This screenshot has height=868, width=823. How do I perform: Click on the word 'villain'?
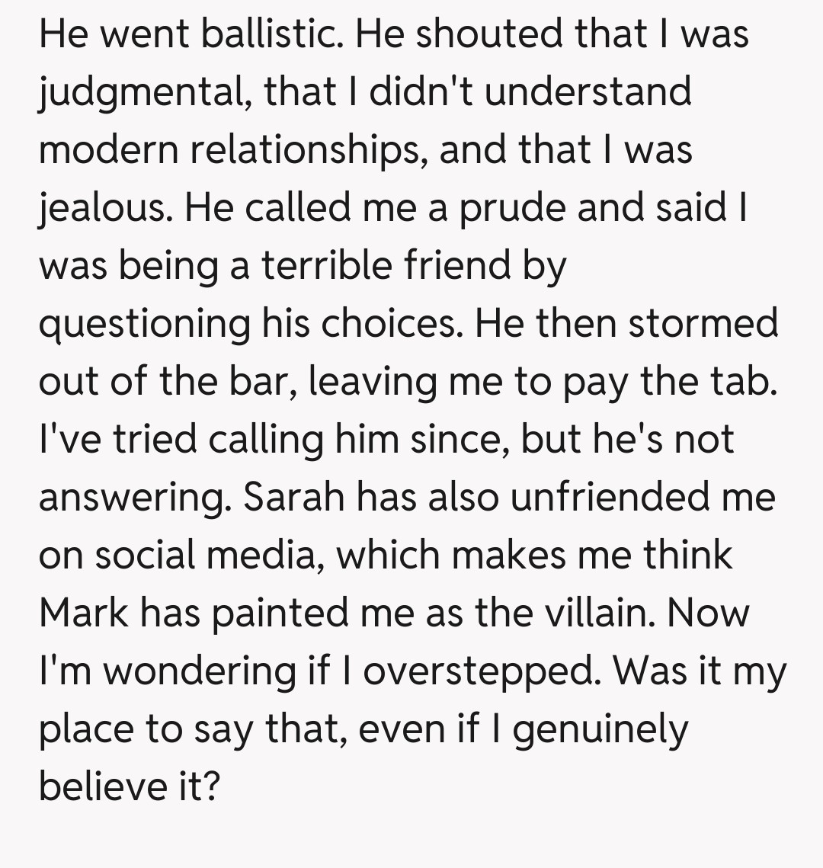600,613
